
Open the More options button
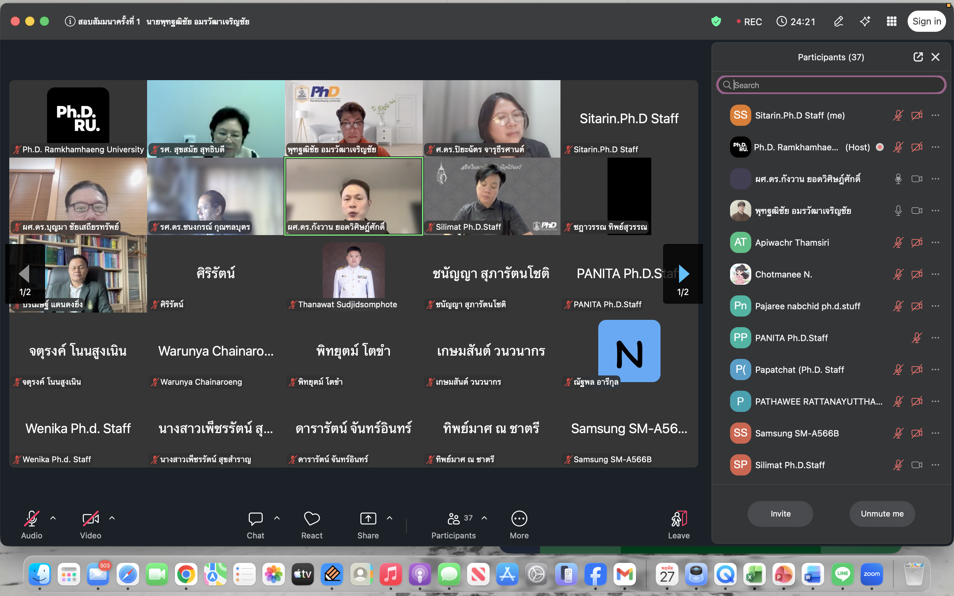coord(519,525)
